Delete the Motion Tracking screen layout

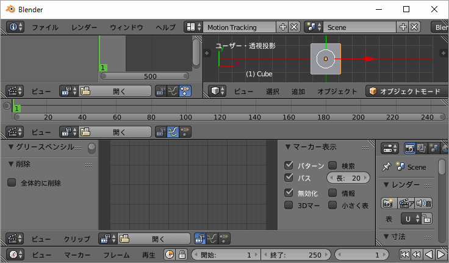coord(294,27)
